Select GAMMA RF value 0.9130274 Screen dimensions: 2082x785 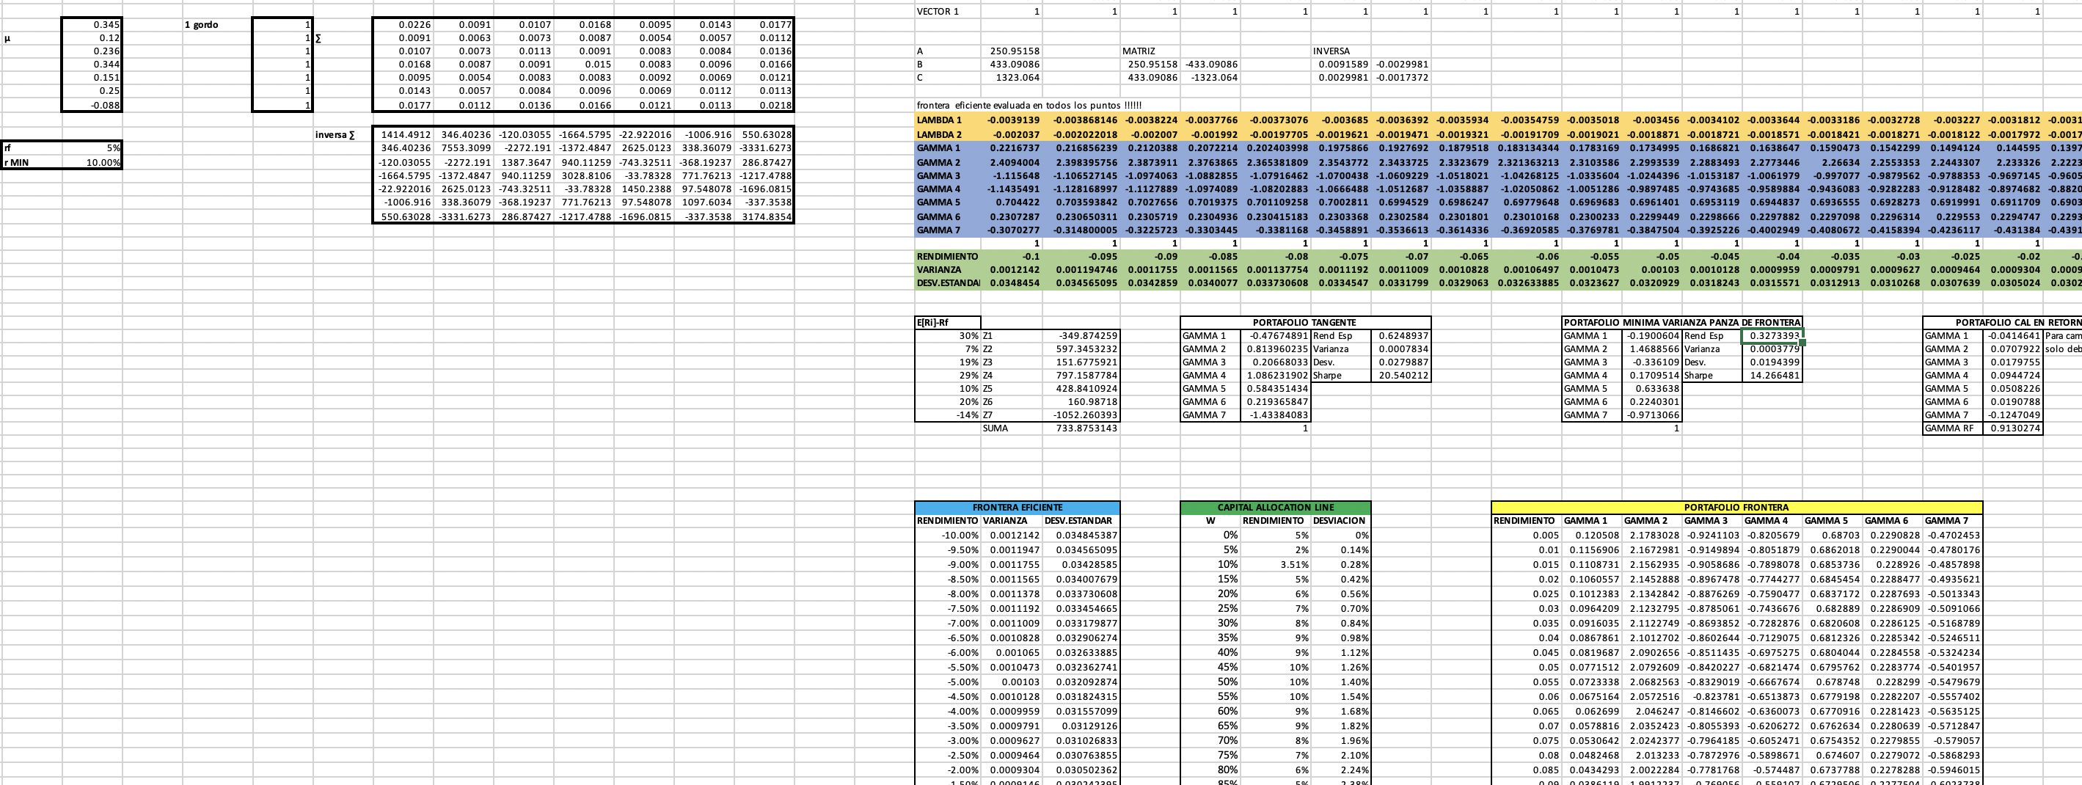(2013, 428)
